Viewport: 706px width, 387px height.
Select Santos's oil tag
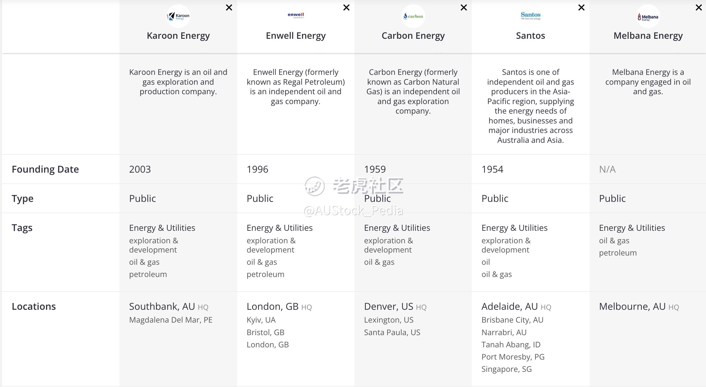click(x=486, y=262)
